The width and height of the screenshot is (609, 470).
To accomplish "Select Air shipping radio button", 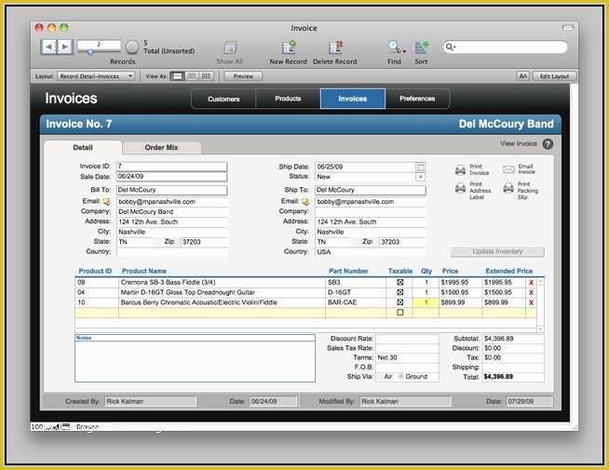I will [x=380, y=377].
